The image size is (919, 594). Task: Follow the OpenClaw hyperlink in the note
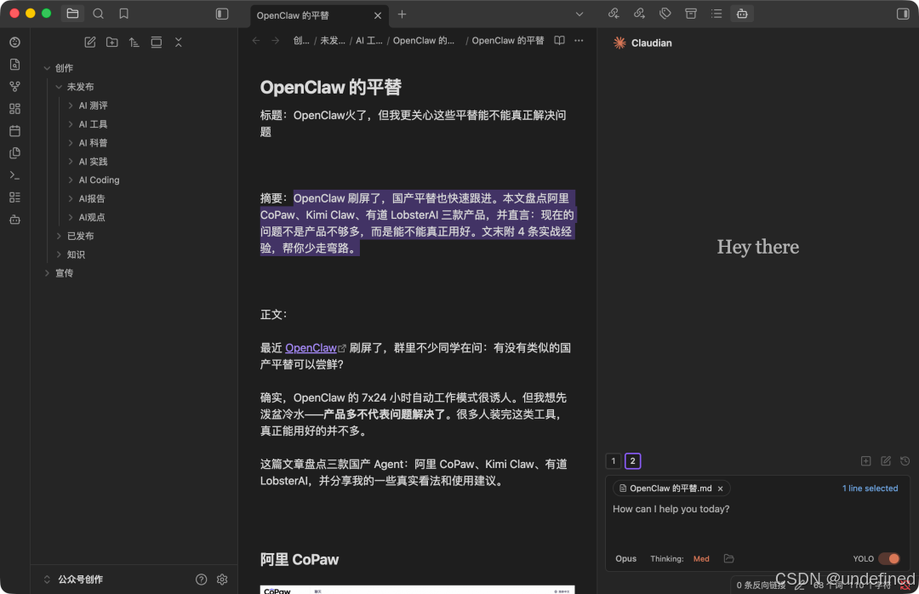coord(311,348)
